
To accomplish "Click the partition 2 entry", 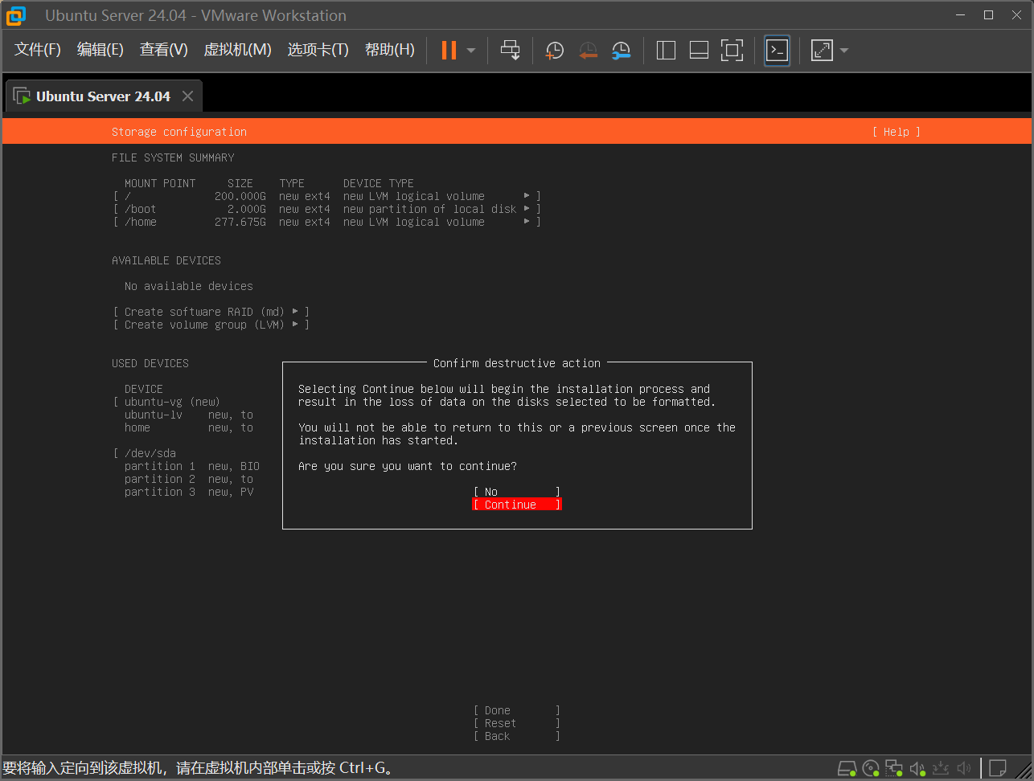I will pyautogui.click(x=160, y=479).
